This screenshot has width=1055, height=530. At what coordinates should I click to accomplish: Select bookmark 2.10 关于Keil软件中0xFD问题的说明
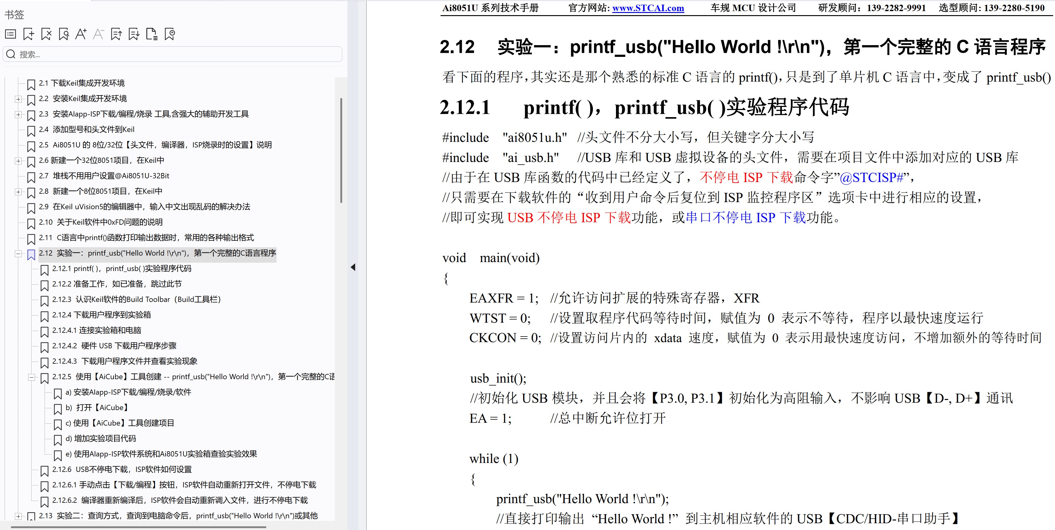coord(101,222)
